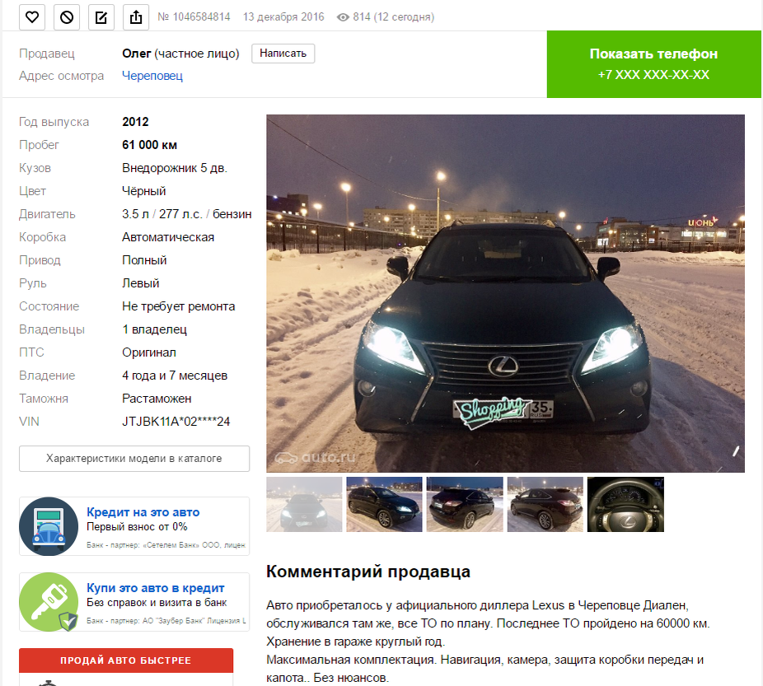Click Без справок и визита в банк text
The height and width of the screenshot is (686, 763).
(x=157, y=602)
